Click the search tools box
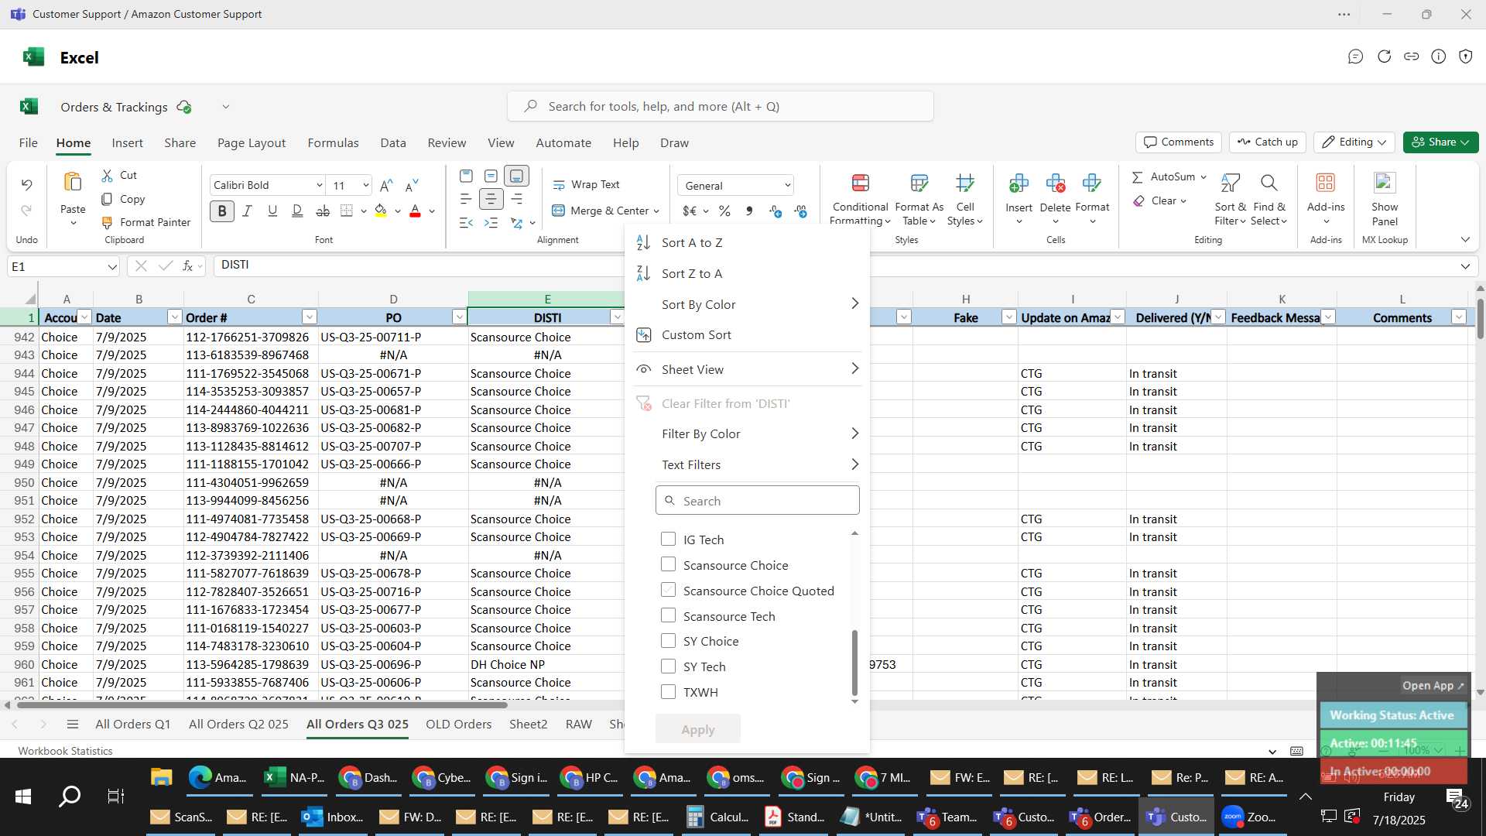The image size is (1486, 836). 720,106
